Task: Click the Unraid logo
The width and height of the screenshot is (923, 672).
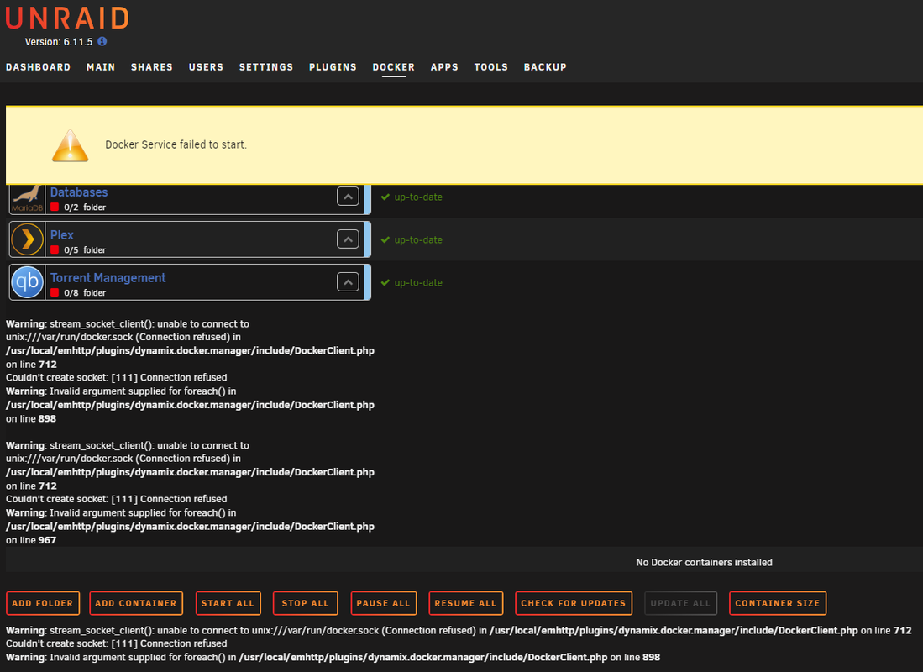Action: (x=67, y=18)
